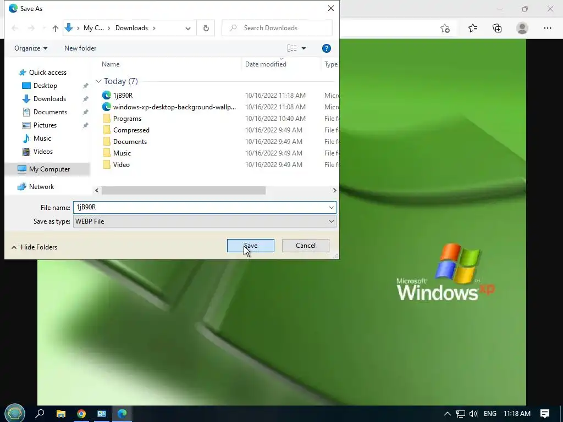
Task: Click the Search Downloads field
Action: (x=277, y=28)
